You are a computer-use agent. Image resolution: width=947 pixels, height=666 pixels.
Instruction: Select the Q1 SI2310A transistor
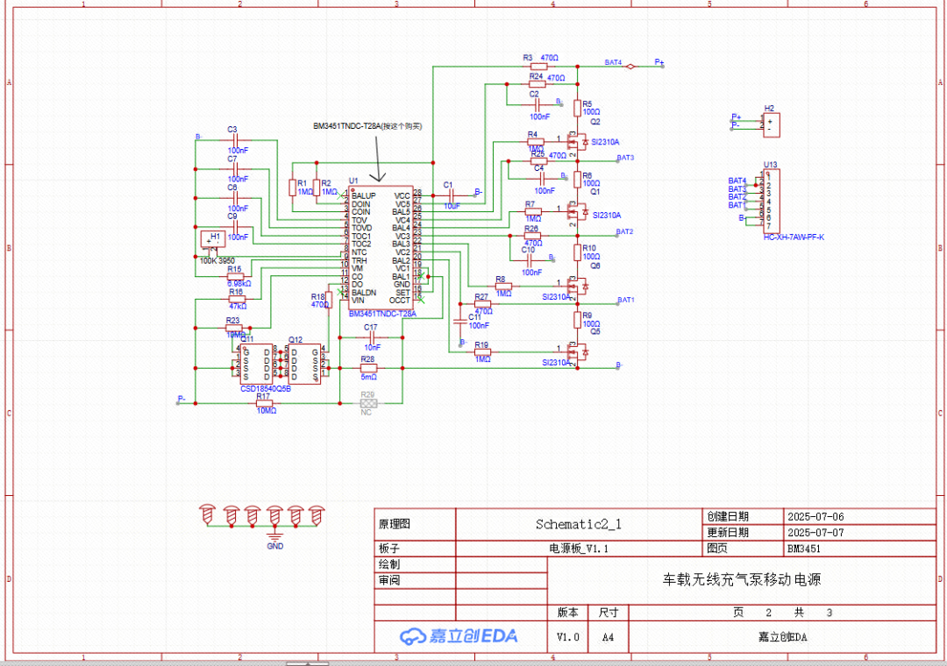577,211
